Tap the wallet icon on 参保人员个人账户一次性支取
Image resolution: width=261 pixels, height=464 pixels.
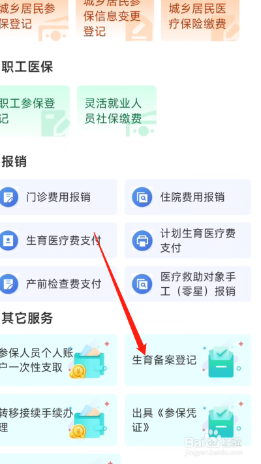coord(89,361)
